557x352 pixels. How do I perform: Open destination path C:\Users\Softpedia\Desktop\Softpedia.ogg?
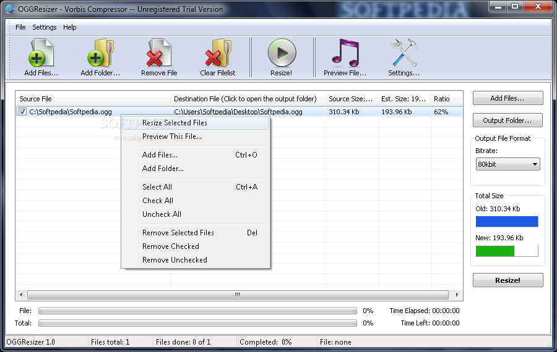(238, 112)
